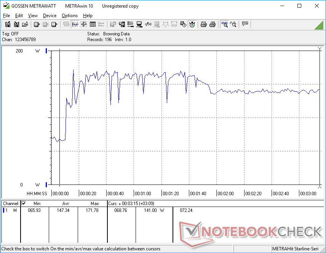The width and height of the screenshot is (326, 253).
Task: Click the first printer icon
Action: coord(203,24)
